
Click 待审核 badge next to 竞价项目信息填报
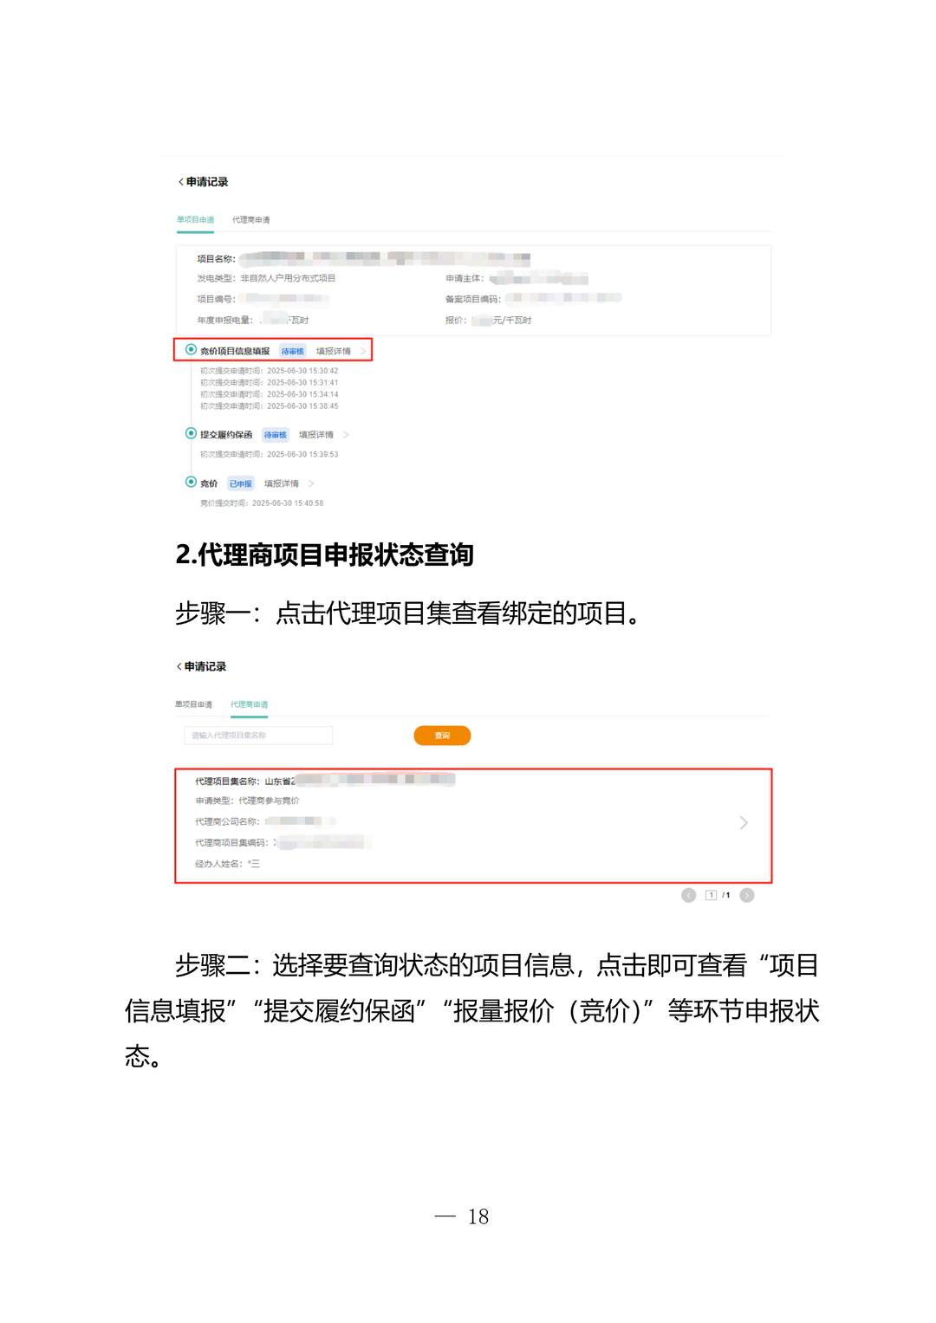[x=293, y=351]
